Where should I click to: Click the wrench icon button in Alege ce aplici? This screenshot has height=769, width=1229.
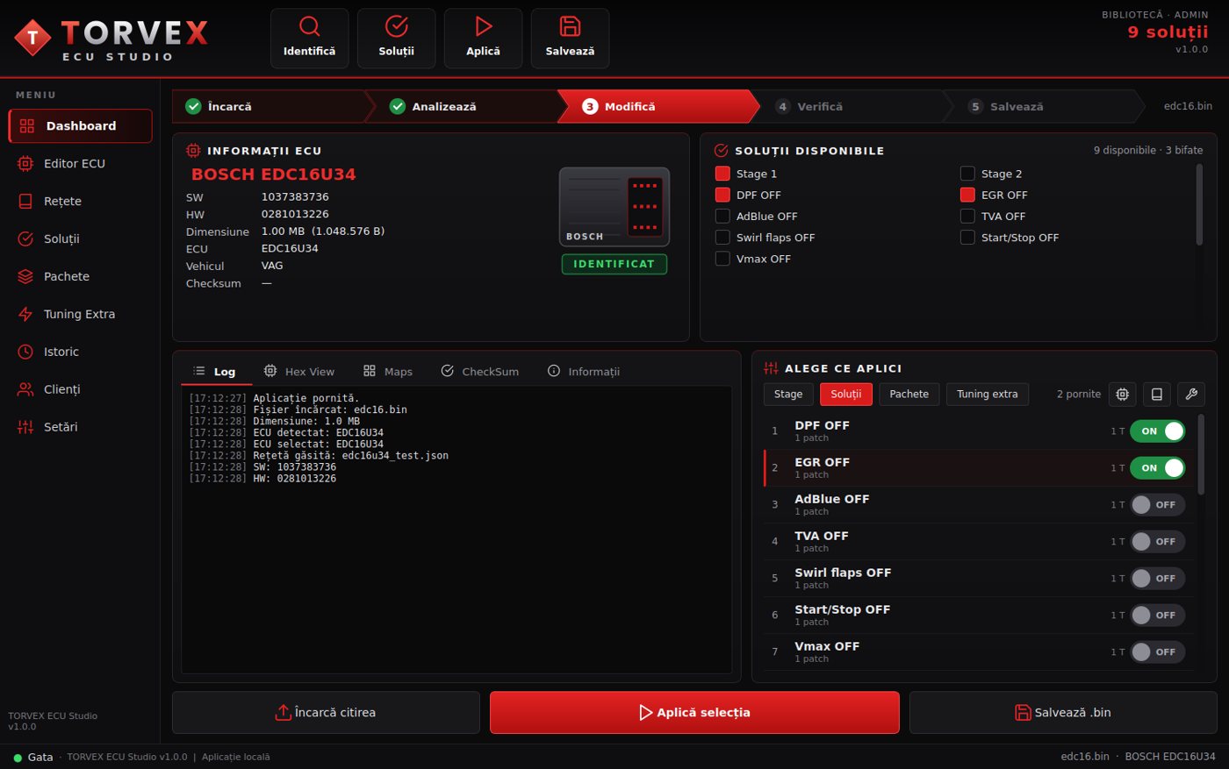(1191, 395)
